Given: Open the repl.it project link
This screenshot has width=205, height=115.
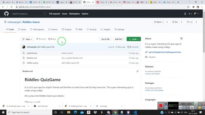Looking at the screenshot, I should click(165, 52).
